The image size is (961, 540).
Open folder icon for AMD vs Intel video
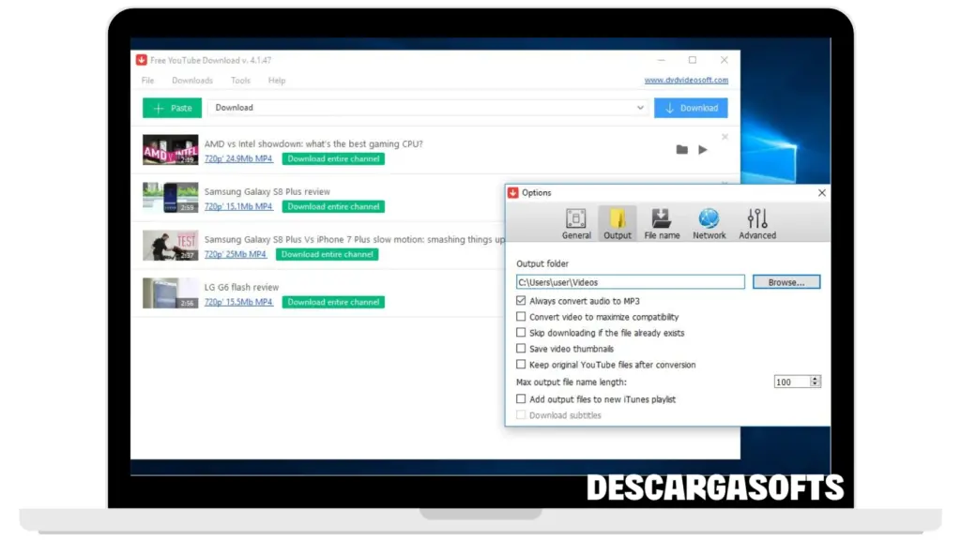pyautogui.click(x=682, y=150)
